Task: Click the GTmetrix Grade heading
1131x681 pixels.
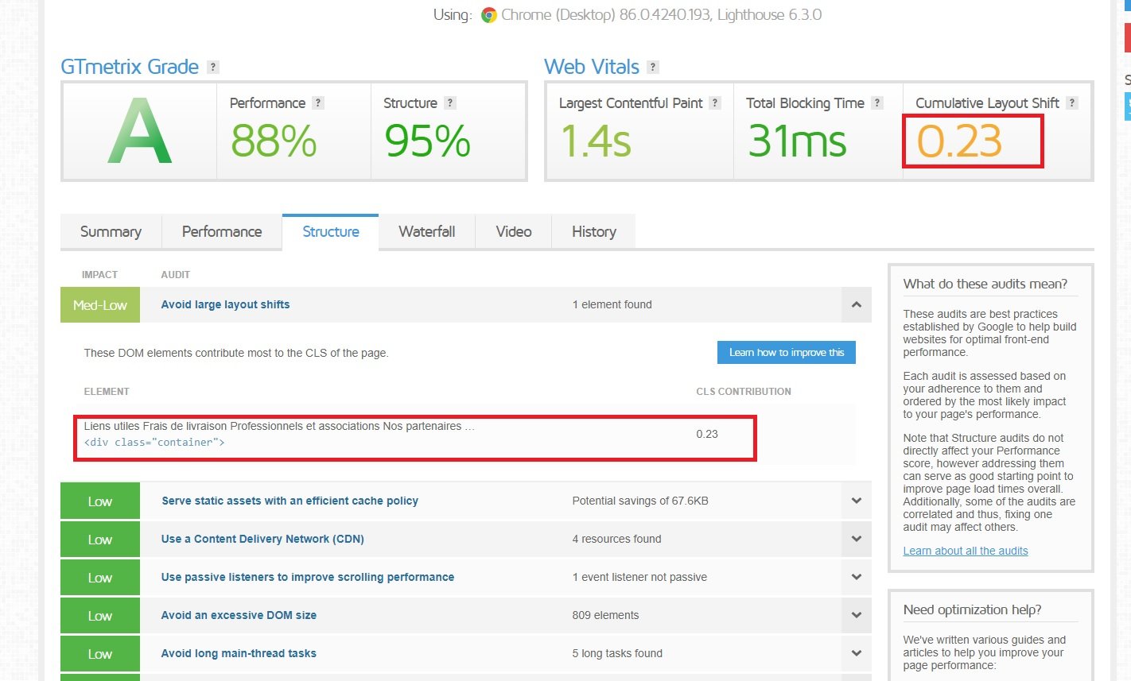Action: (x=130, y=67)
